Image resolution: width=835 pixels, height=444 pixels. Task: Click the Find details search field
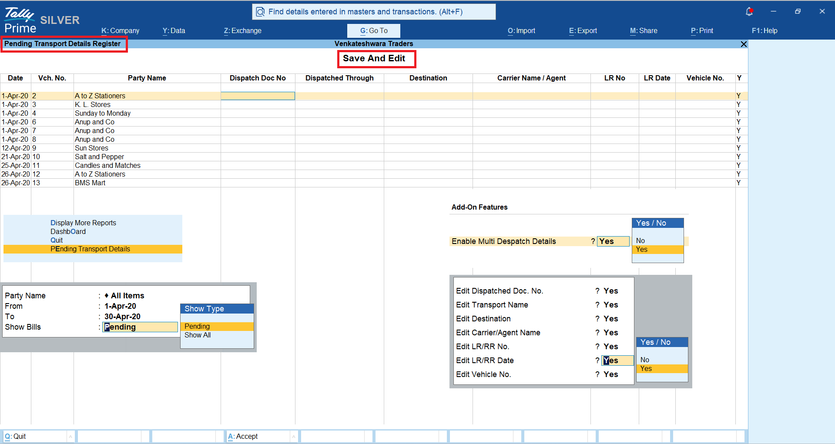374,12
